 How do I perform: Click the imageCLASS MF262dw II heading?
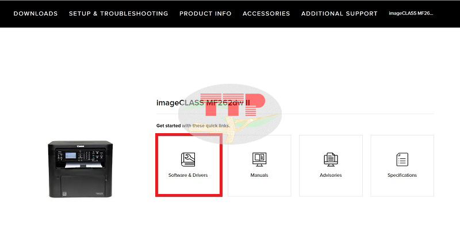pos(203,103)
